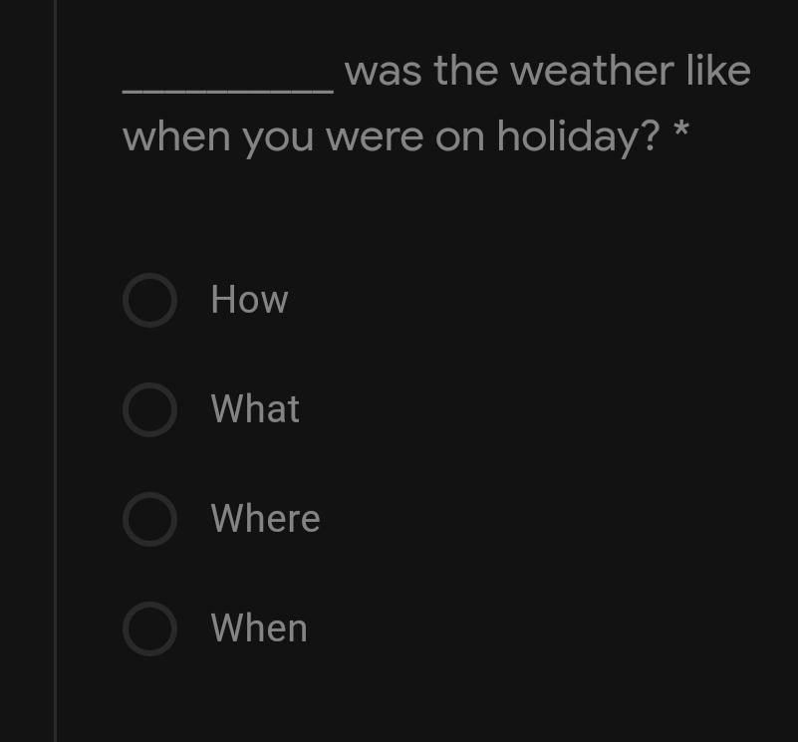The image size is (798, 742).
Task: Click the vertical border line at left
Action: pyautogui.click(x=55, y=371)
